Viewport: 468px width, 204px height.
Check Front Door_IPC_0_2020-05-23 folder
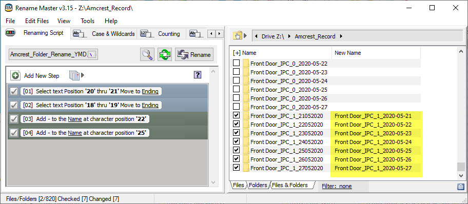tap(236, 72)
